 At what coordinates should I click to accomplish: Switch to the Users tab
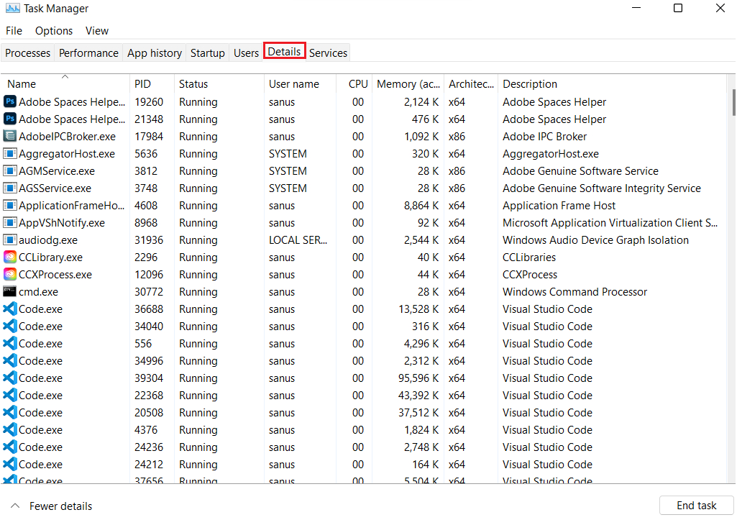click(247, 53)
